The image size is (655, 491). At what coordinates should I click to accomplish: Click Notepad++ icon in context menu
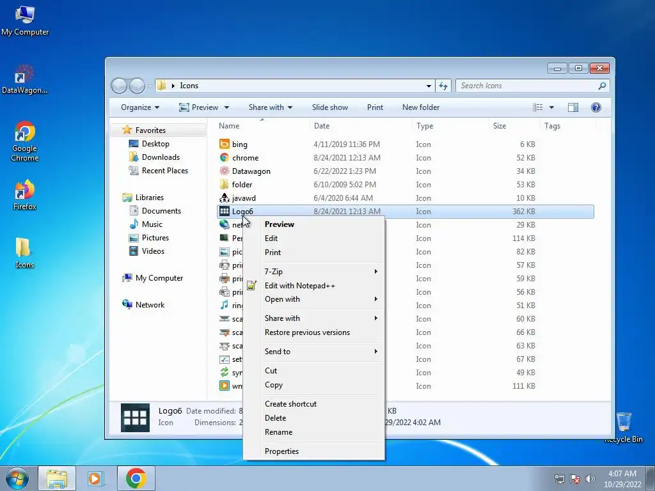251,286
